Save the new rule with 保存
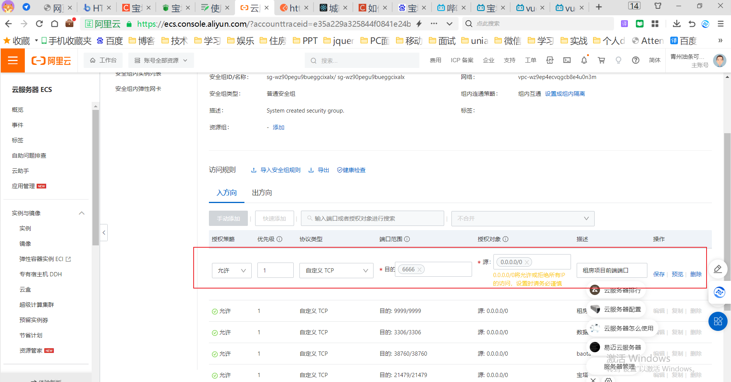The image size is (731, 382). (659, 274)
